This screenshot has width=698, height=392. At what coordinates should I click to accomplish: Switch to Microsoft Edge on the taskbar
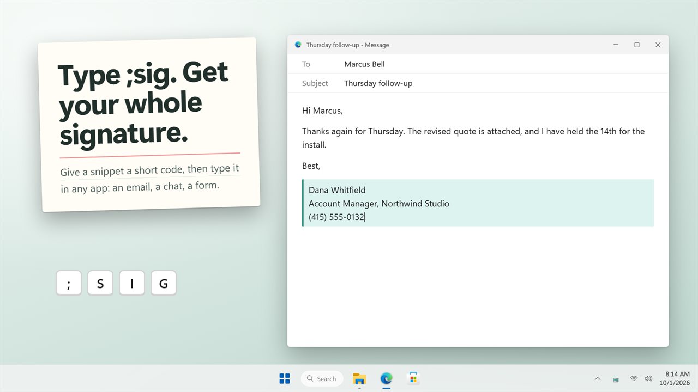387,378
